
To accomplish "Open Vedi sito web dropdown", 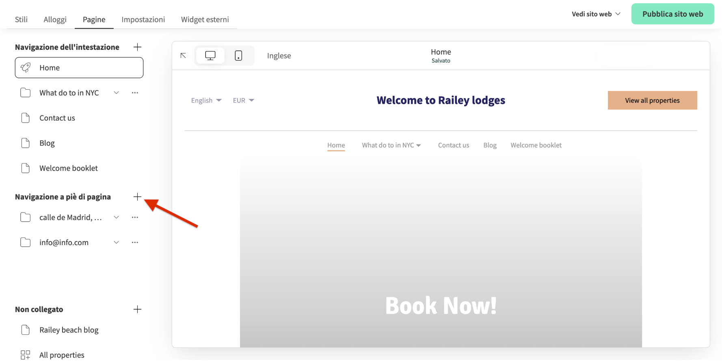I will (596, 14).
